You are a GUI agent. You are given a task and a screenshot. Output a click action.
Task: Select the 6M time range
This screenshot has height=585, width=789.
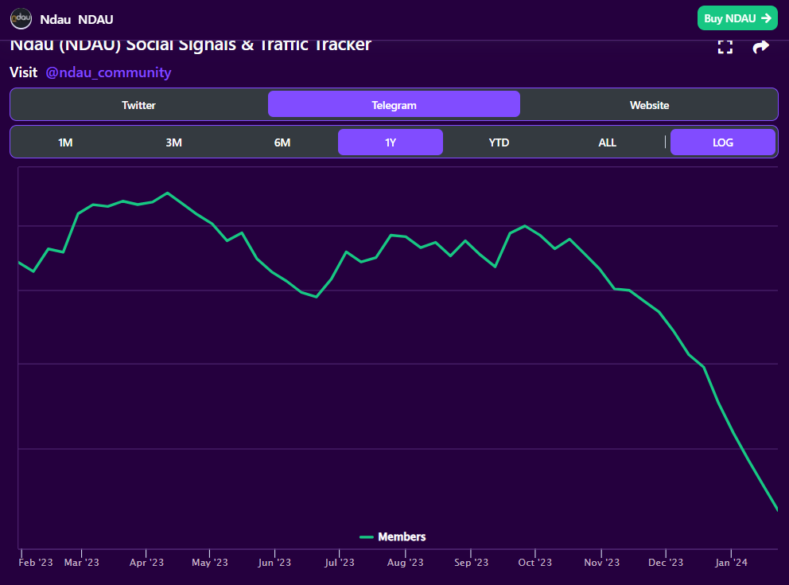(x=282, y=142)
